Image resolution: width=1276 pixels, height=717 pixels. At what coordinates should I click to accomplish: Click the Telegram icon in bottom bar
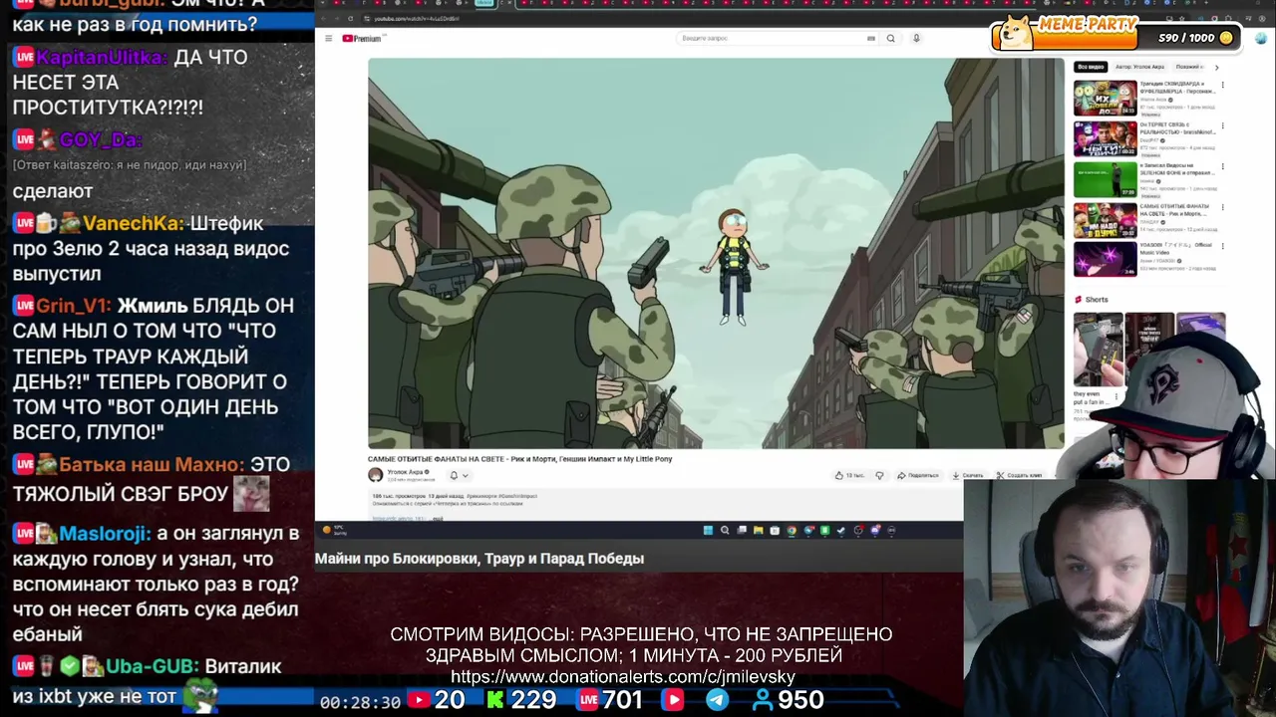tap(717, 700)
